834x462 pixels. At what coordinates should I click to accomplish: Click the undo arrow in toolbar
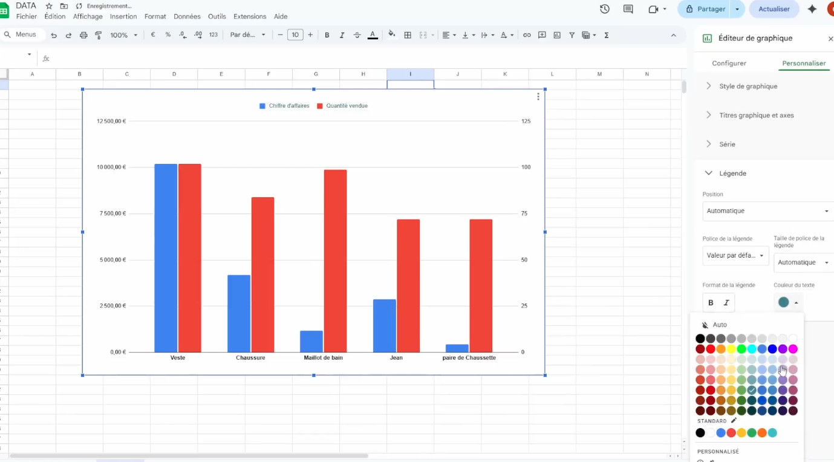click(x=54, y=35)
